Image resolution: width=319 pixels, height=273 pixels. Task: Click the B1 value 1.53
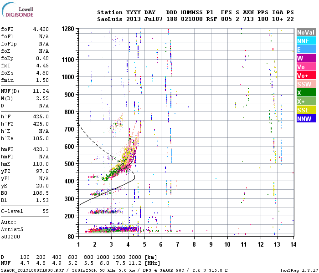[x=42, y=201]
